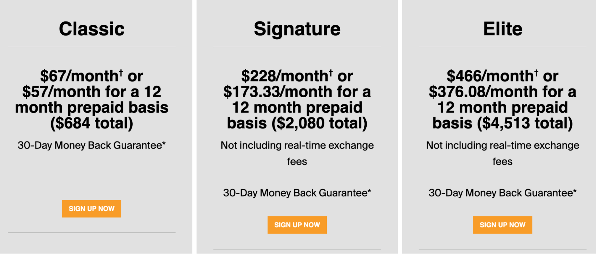Click Classic's 30-Day Money Back Guarantee text

coord(92,145)
